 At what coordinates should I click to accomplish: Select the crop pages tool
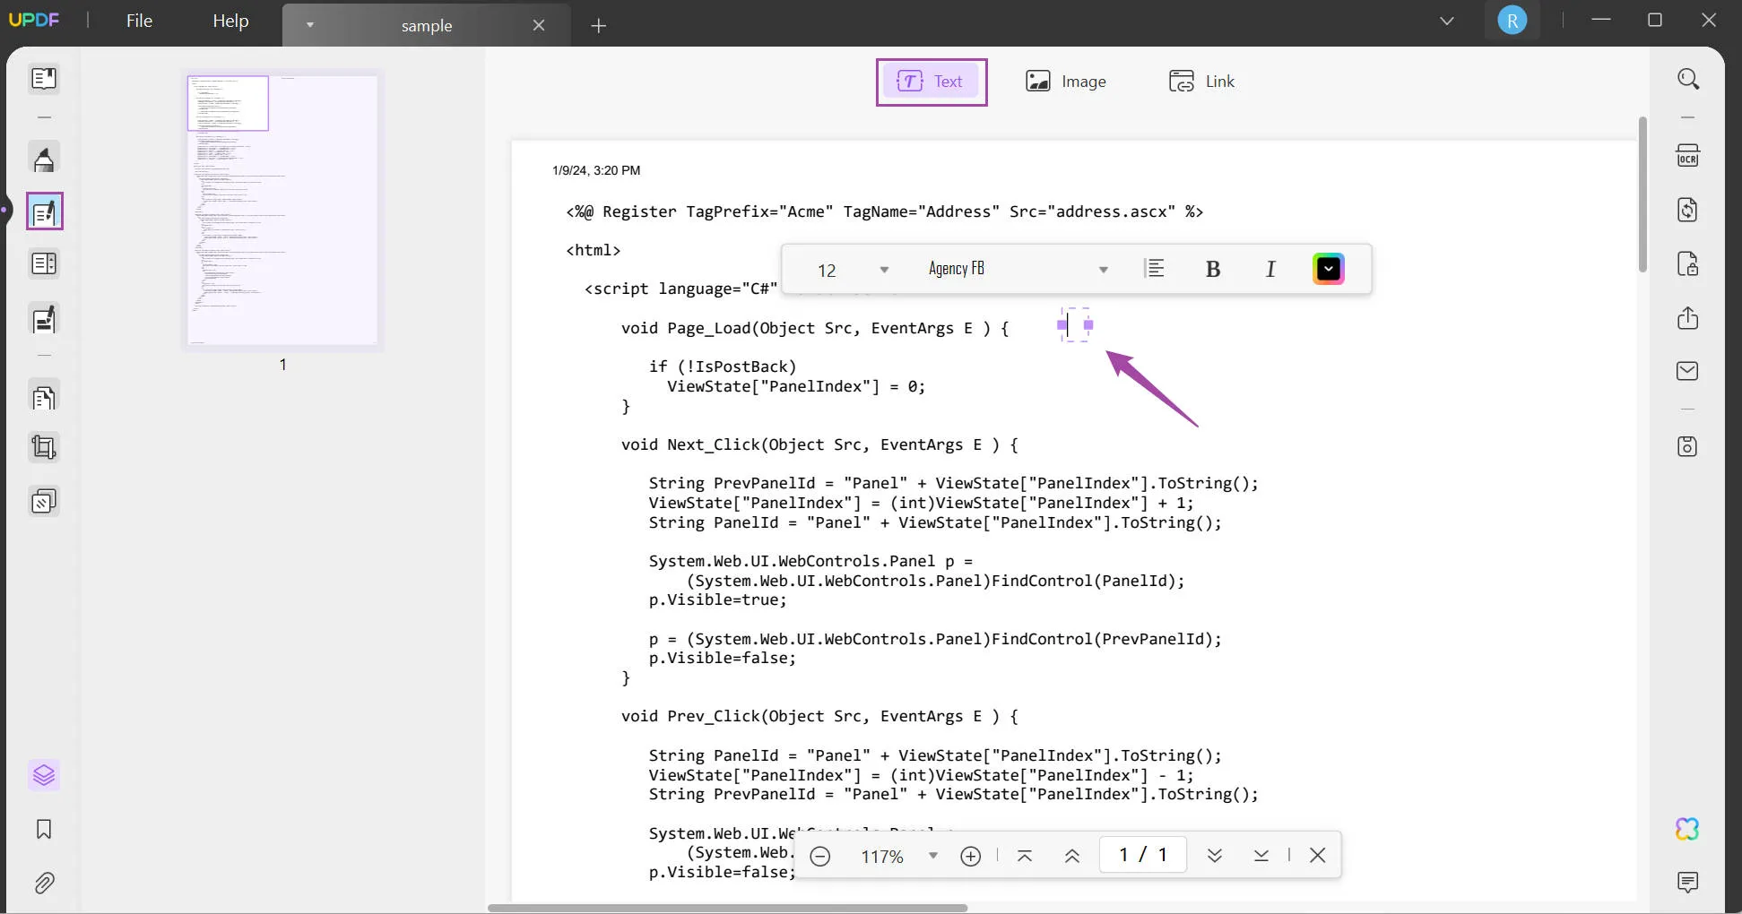(x=44, y=447)
